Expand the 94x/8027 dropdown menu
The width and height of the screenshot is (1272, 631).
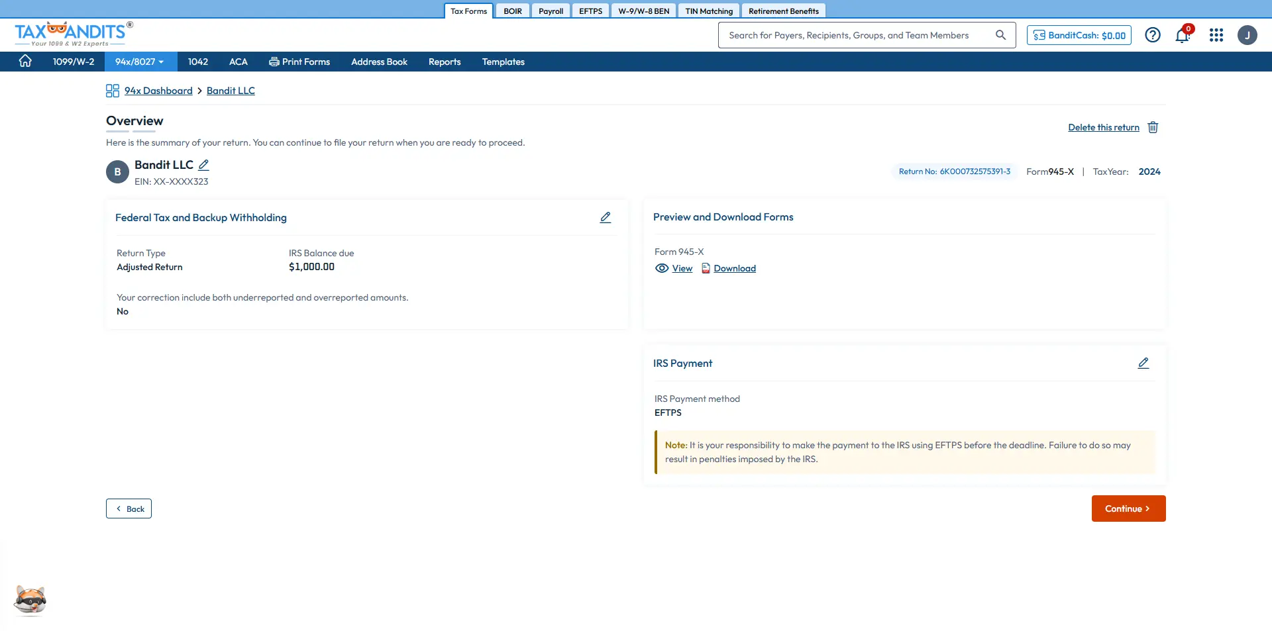coord(140,62)
